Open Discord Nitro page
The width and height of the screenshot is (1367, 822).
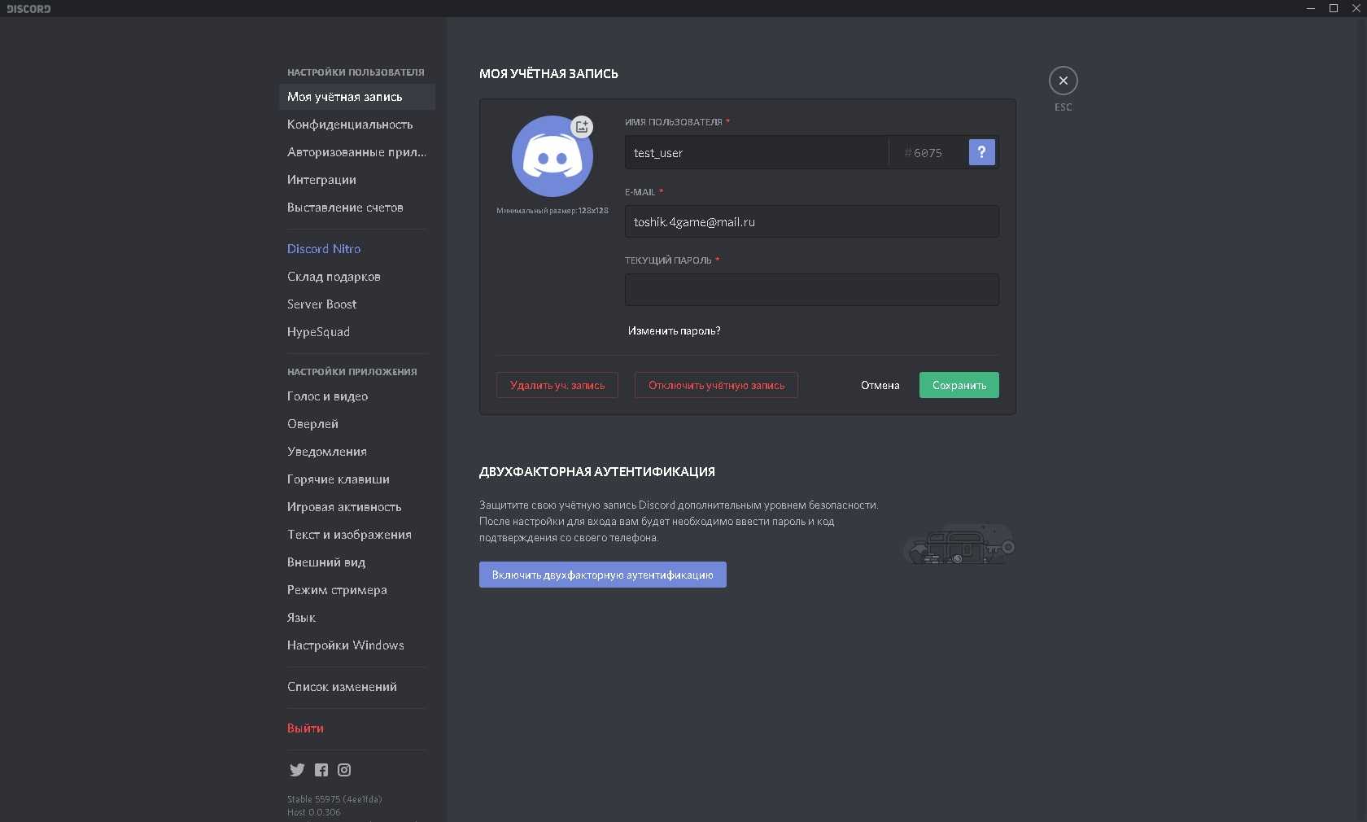pos(357,249)
